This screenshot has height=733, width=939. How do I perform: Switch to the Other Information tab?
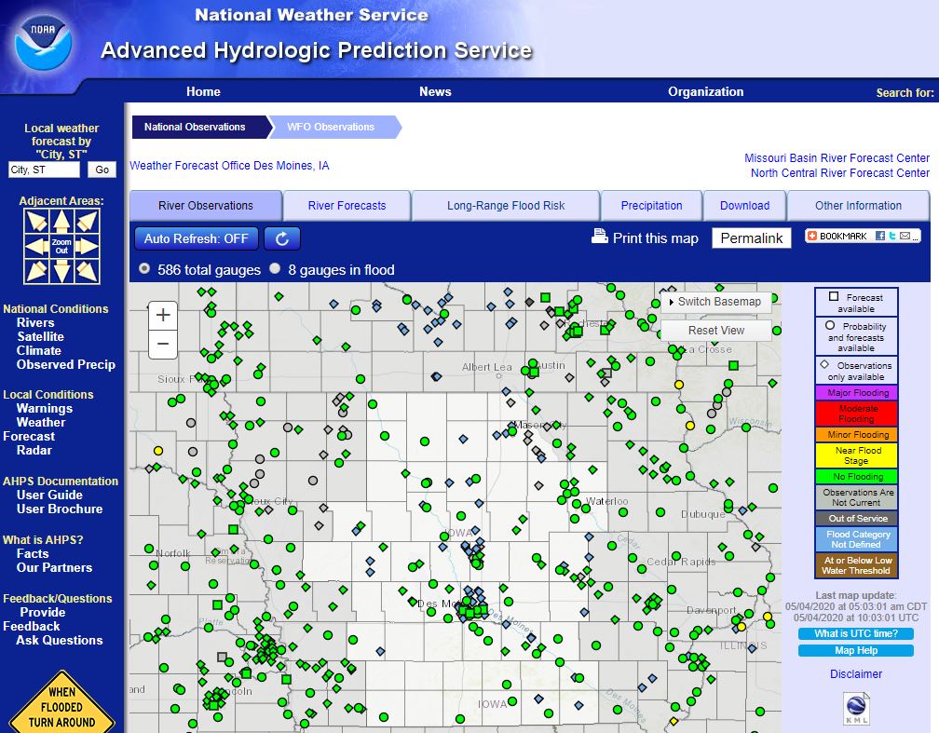click(858, 206)
